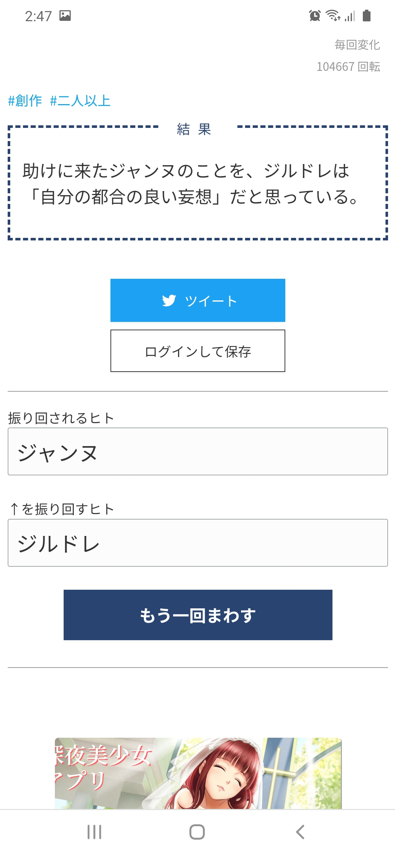Select the result text in 結果 box

point(190,184)
